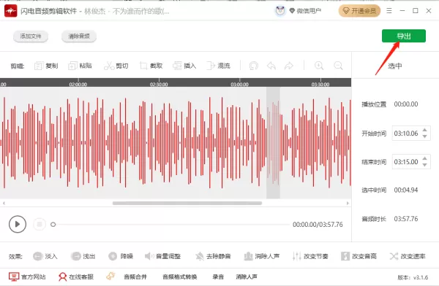The image size is (439, 286).
Task: Open the hamburger menu in title bar
Action: click(389, 11)
